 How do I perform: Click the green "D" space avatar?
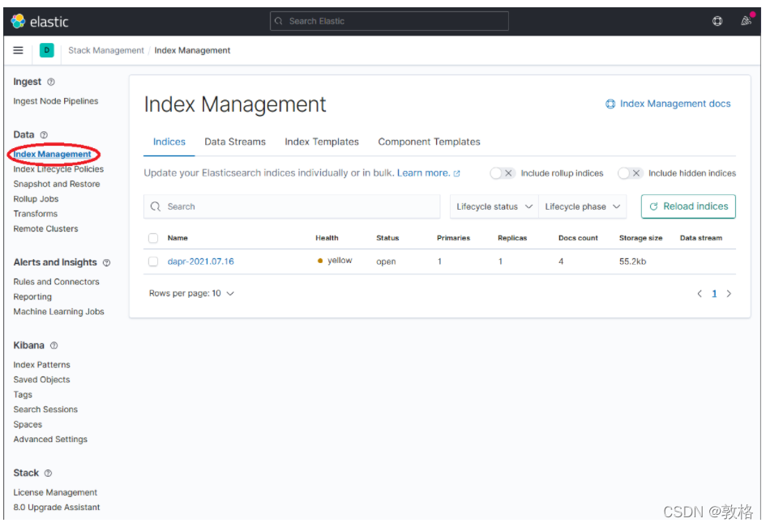46,50
